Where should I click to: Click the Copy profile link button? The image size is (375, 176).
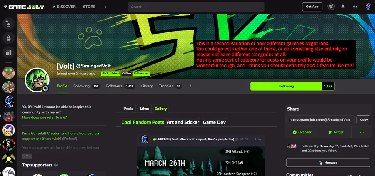pyautogui.click(x=364, y=120)
